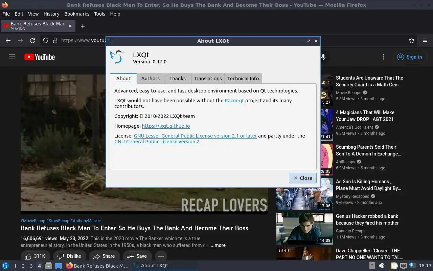Image resolution: width=433 pixels, height=271 pixels.
Task: Switch to virtual desktop 2
Action: 23,266
